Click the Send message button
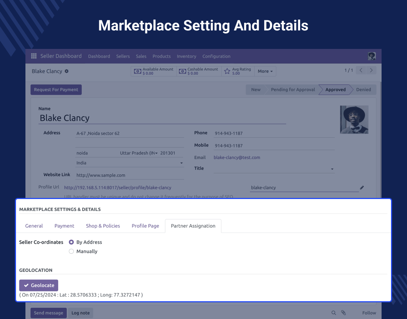The image size is (407, 319). (49, 313)
